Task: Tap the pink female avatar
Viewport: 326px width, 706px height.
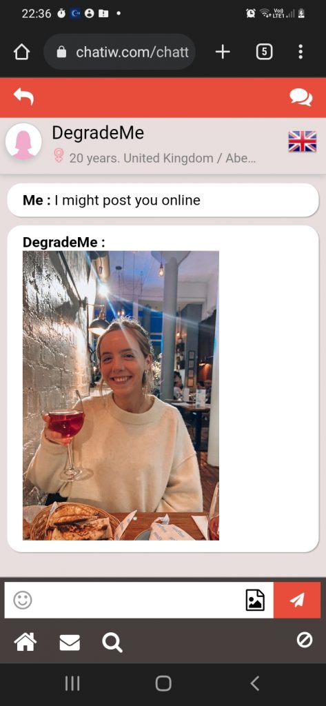Action: [x=23, y=141]
